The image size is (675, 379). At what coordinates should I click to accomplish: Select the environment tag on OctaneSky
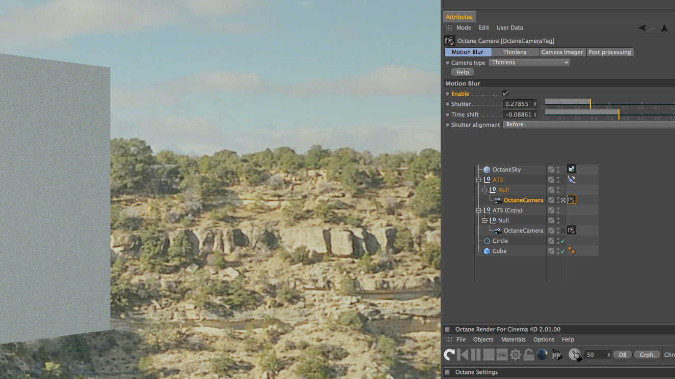[572, 169]
